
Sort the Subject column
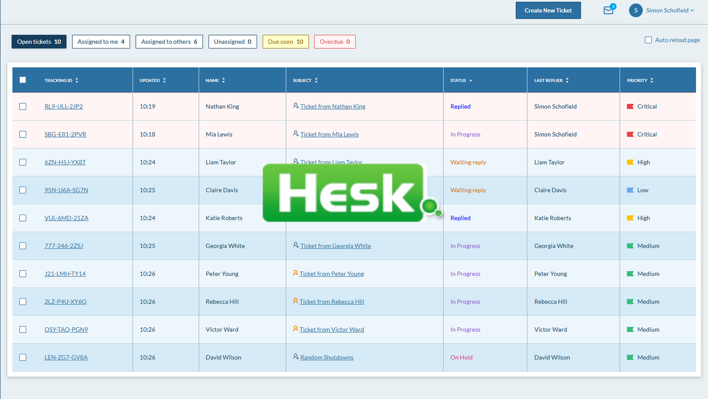pyautogui.click(x=317, y=80)
